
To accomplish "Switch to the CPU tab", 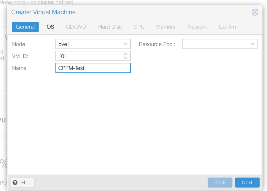I will pos(139,27).
